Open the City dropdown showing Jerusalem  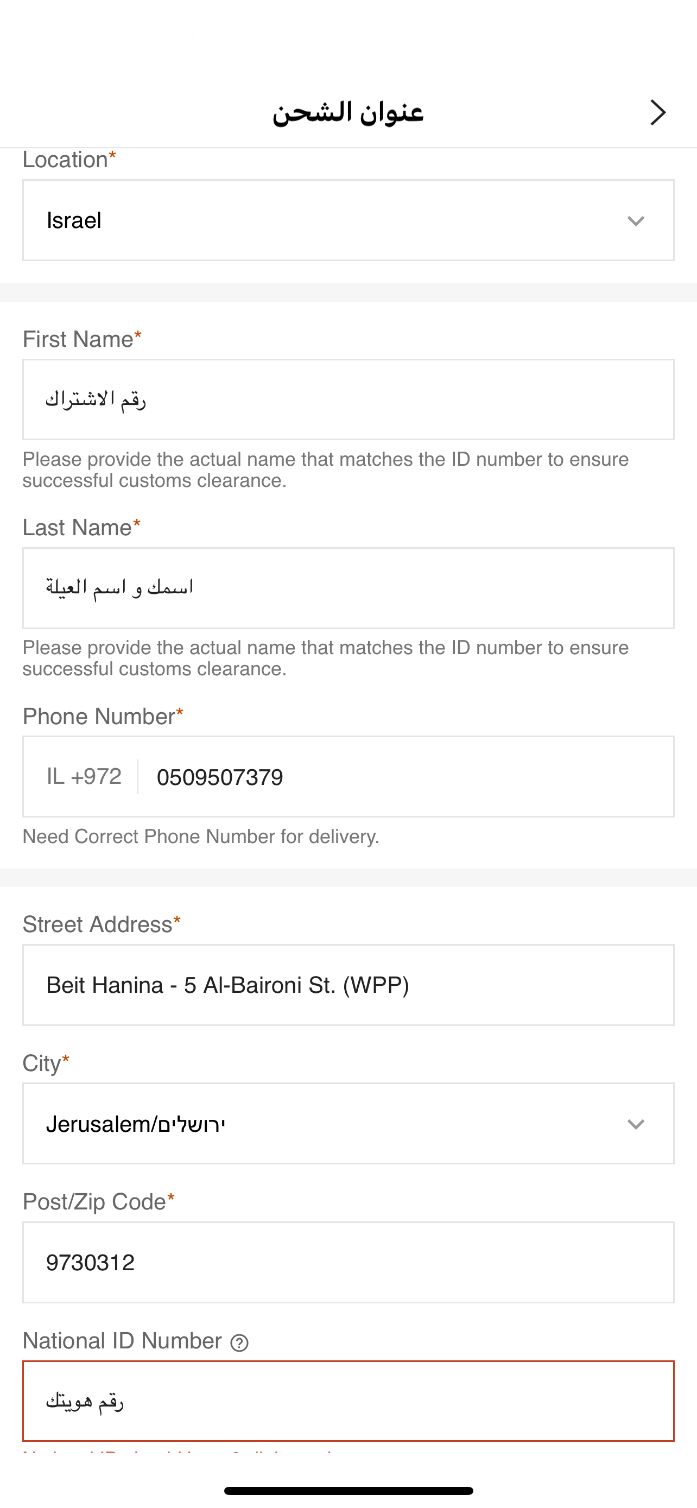click(x=347, y=1123)
